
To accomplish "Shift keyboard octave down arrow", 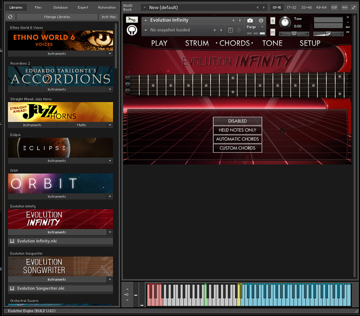I will tap(127, 300).
